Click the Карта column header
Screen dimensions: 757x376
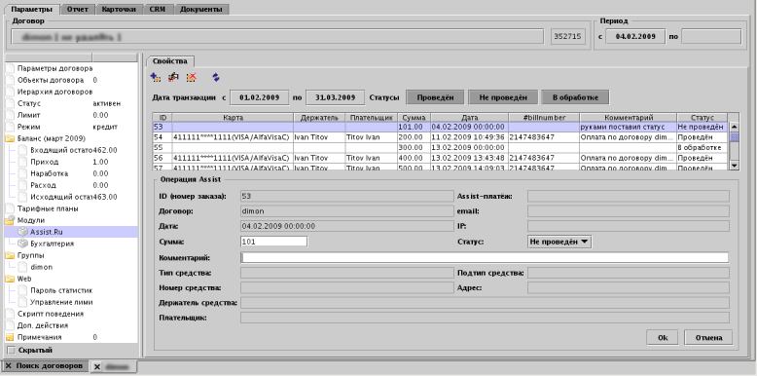pos(233,118)
